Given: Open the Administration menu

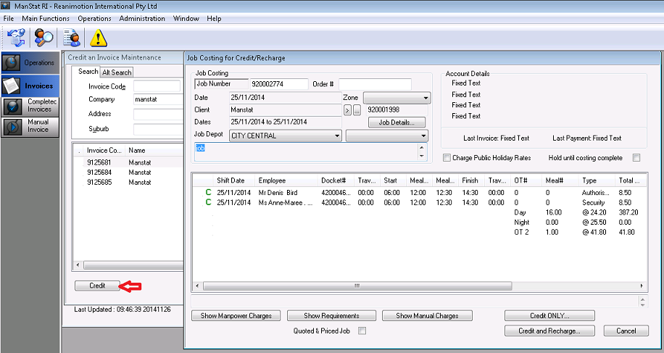Looking at the screenshot, I should pos(142,19).
